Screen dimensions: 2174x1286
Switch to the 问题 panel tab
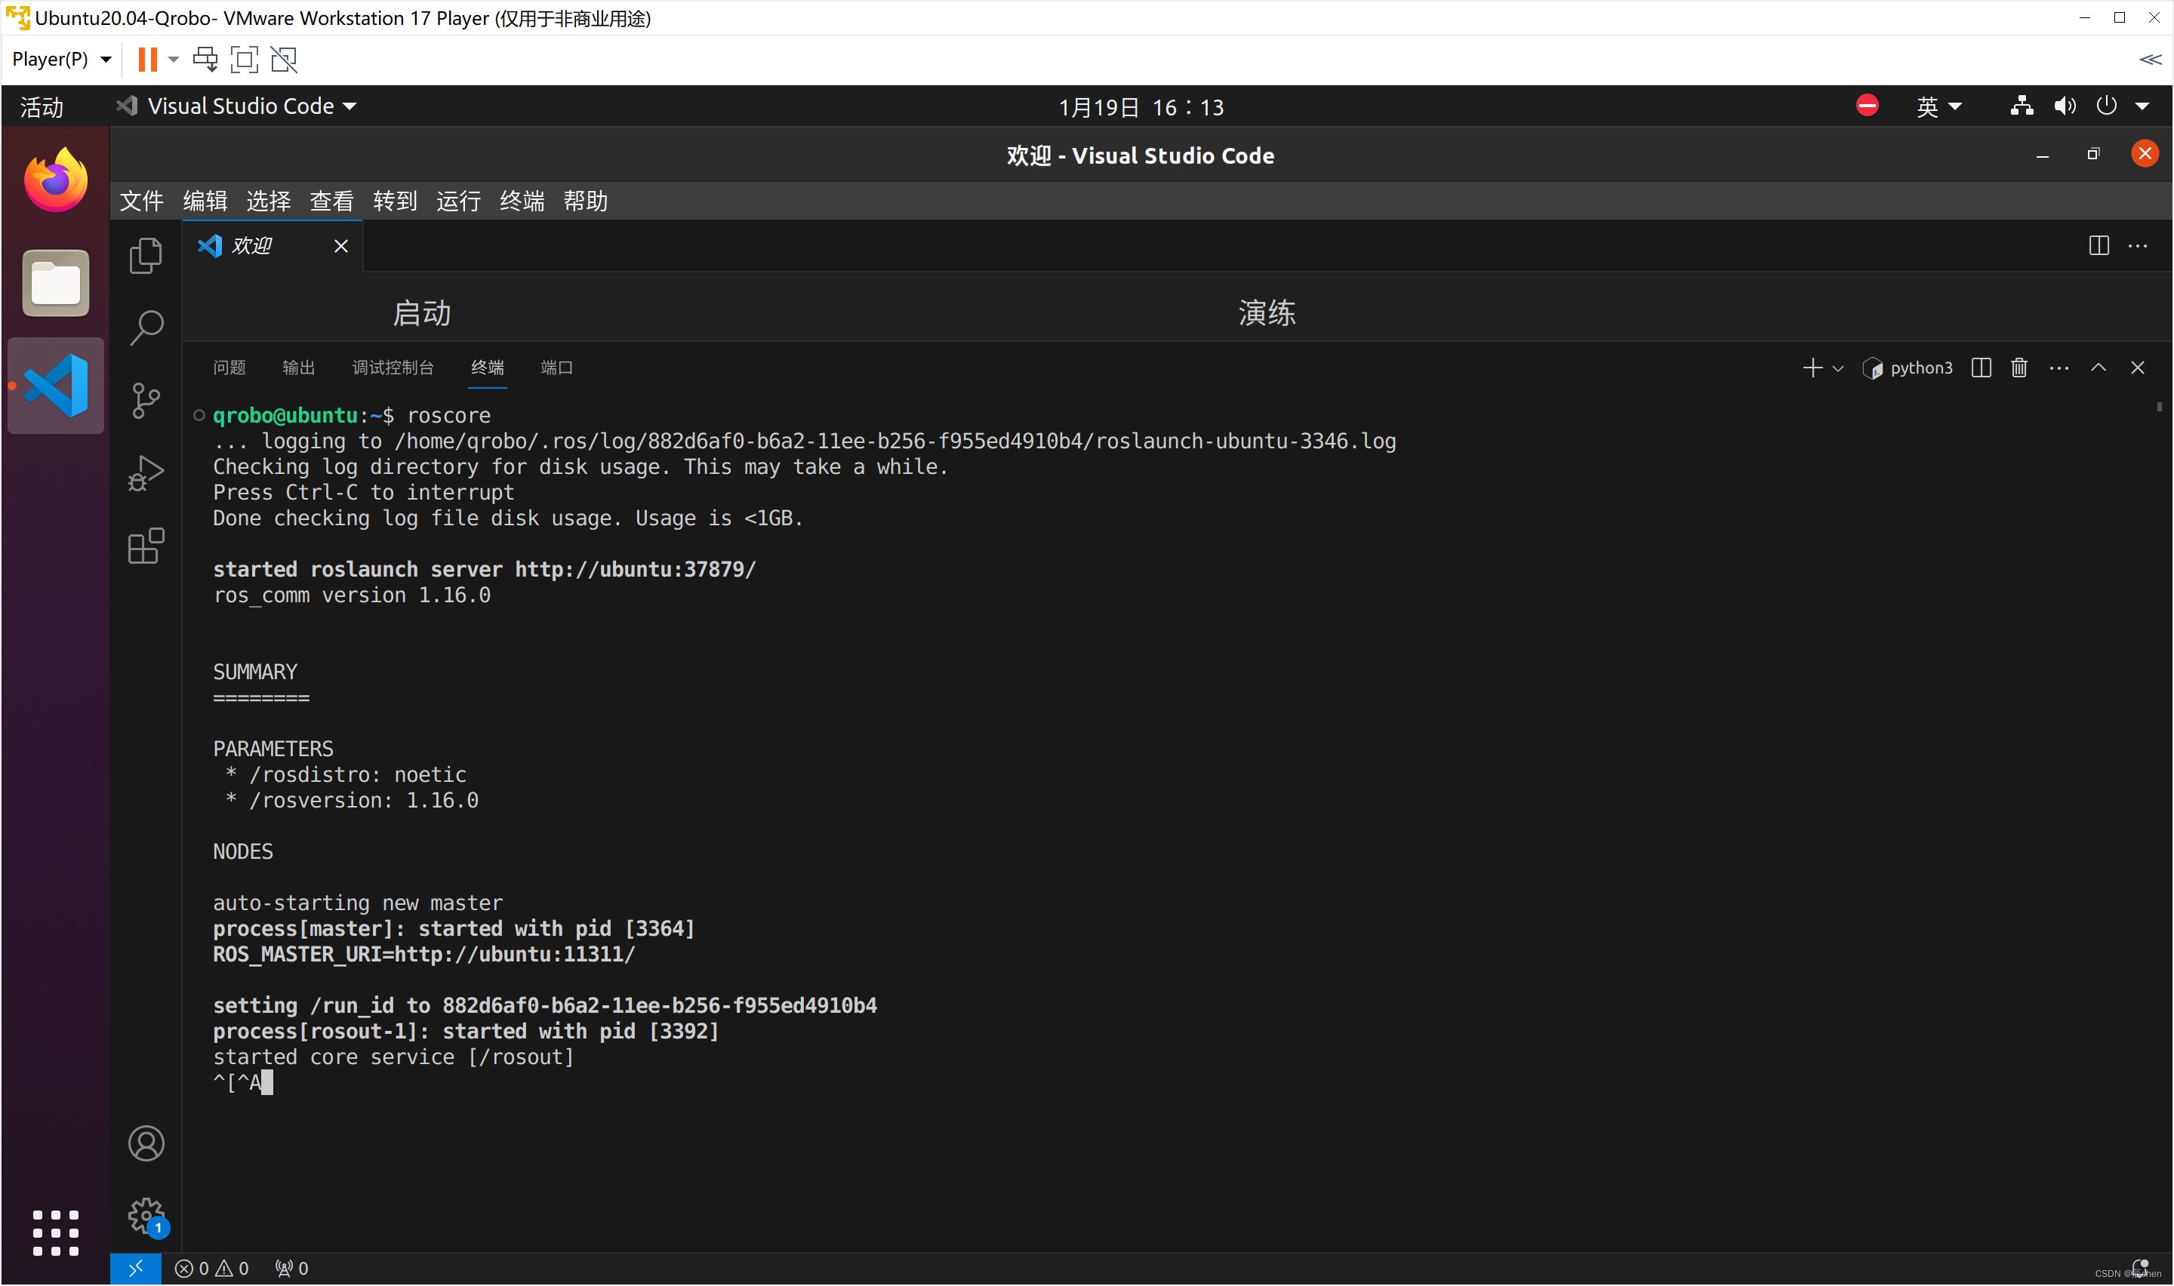click(x=229, y=368)
